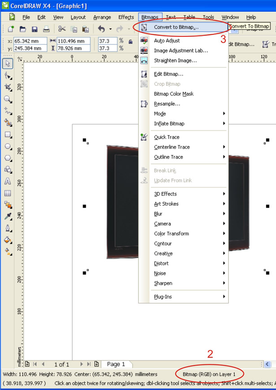This screenshot has width=276, height=390.
Task: Open the Window menu
Action: tap(230, 17)
